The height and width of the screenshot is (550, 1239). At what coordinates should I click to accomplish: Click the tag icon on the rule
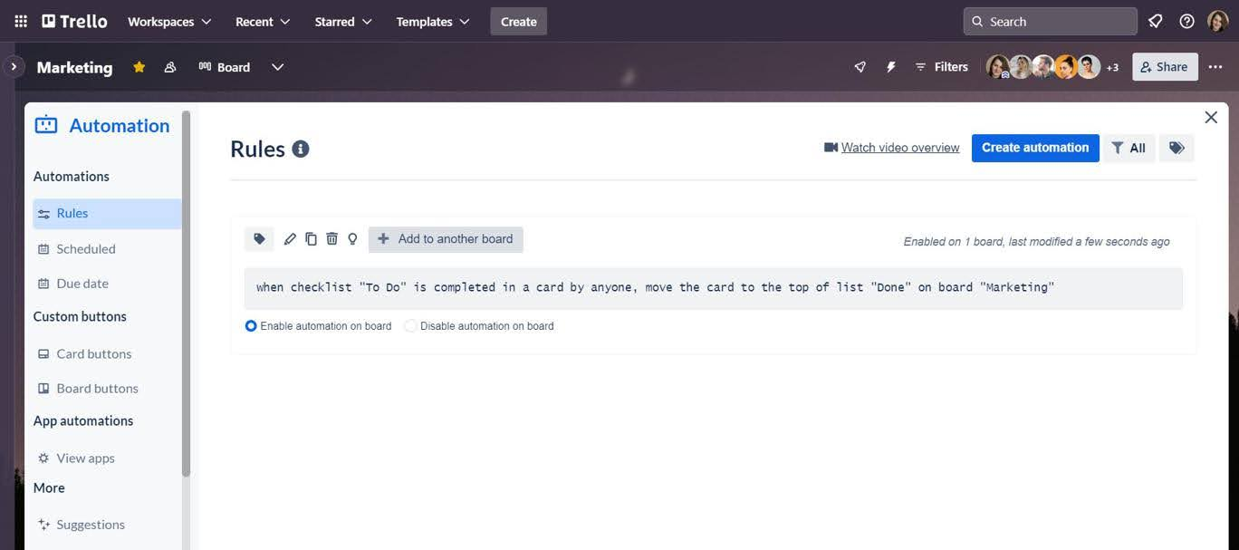click(259, 239)
